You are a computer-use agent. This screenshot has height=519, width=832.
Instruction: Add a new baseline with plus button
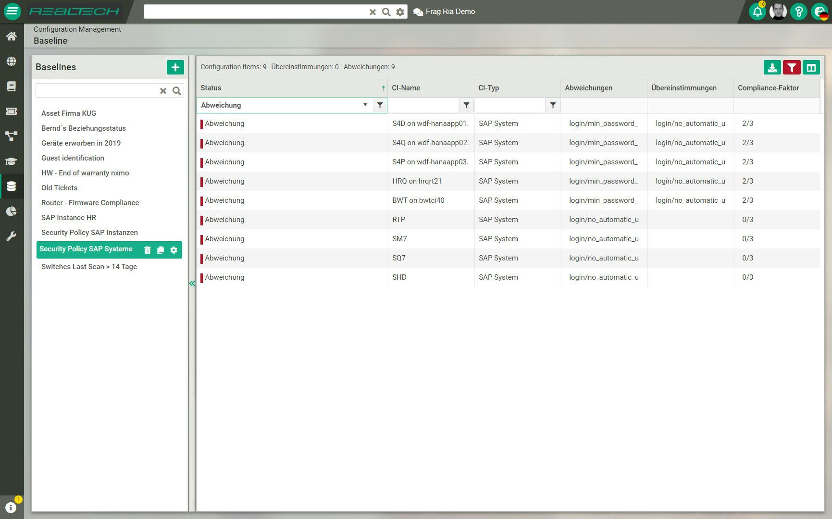[175, 67]
